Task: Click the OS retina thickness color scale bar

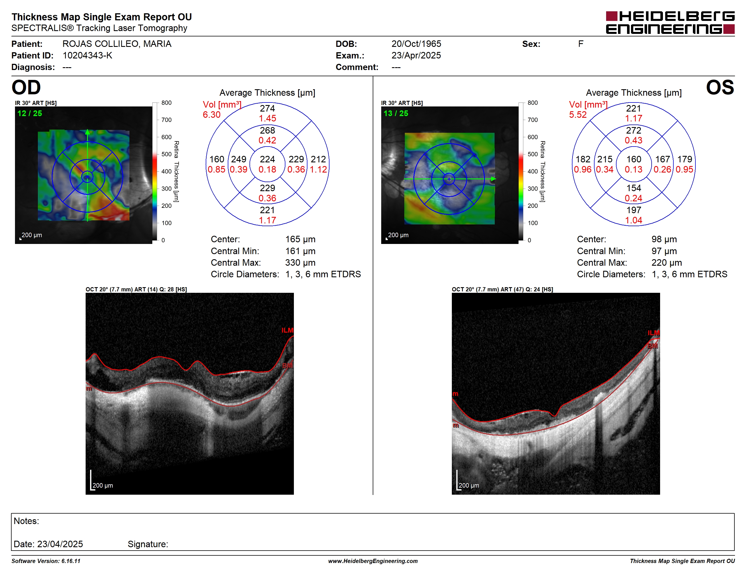Action: pyautogui.click(x=521, y=171)
